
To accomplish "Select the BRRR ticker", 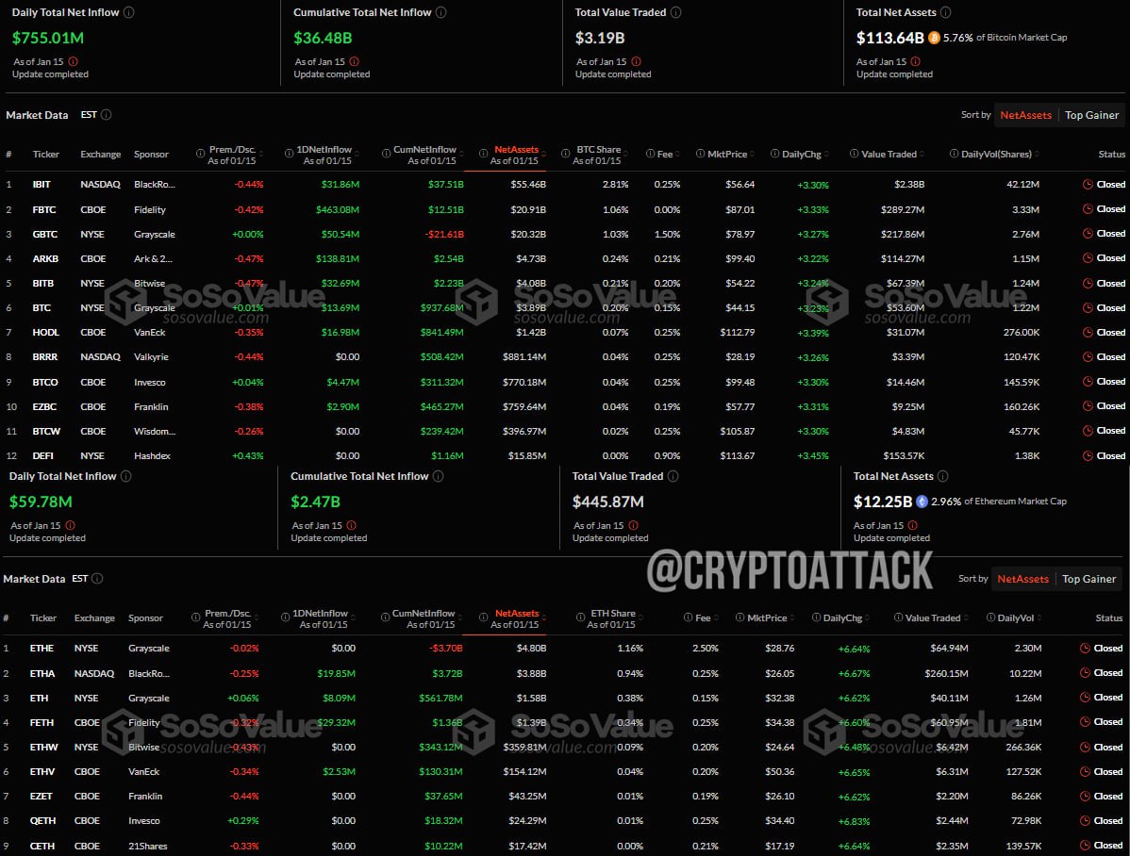I will tap(44, 356).
